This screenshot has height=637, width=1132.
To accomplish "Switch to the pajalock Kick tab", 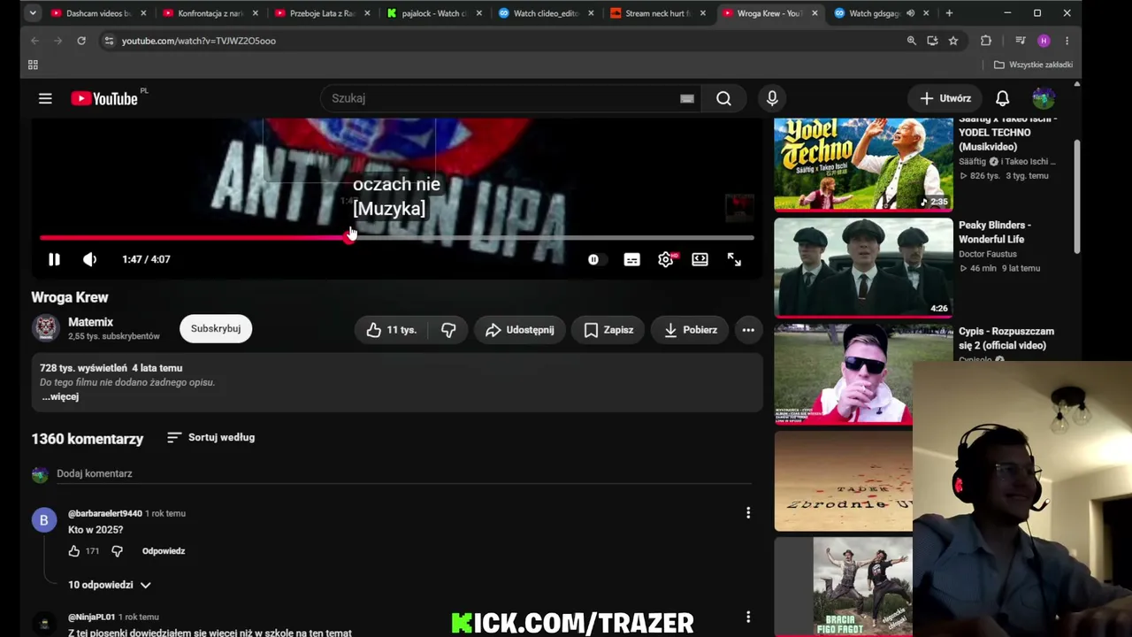I will coord(434,13).
